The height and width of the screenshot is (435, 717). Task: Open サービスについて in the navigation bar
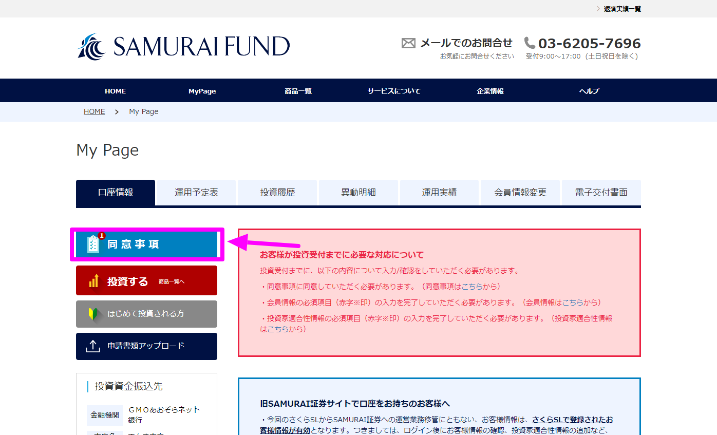[x=393, y=91]
